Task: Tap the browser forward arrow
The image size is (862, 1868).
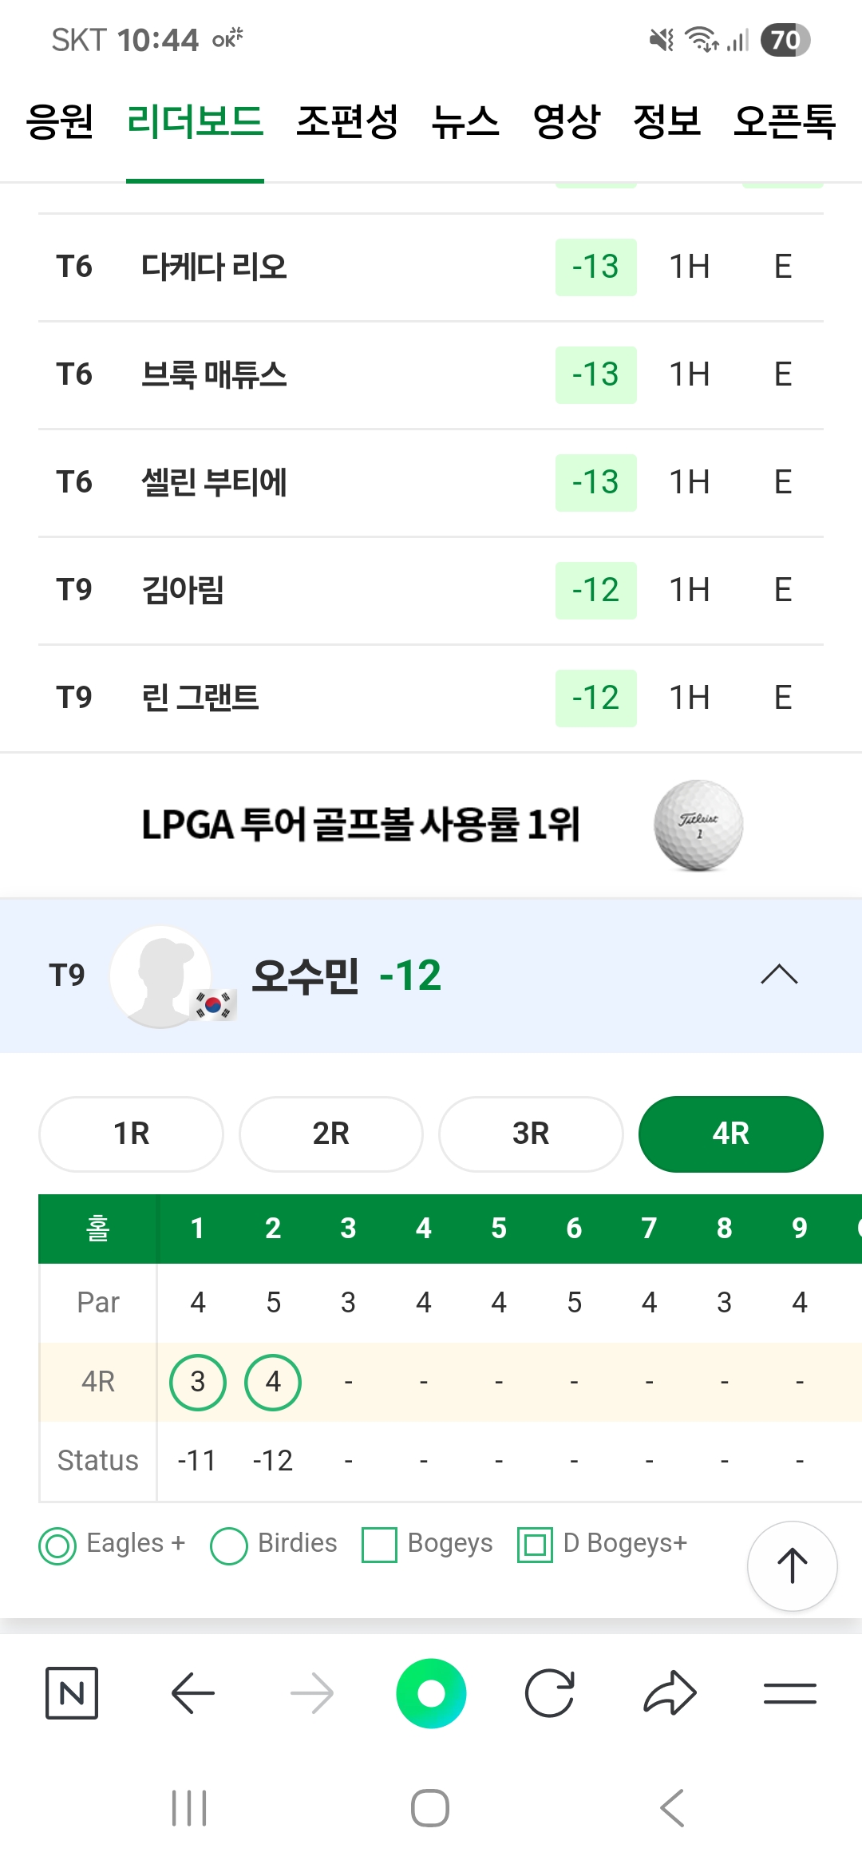Action: tap(311, 1693)
